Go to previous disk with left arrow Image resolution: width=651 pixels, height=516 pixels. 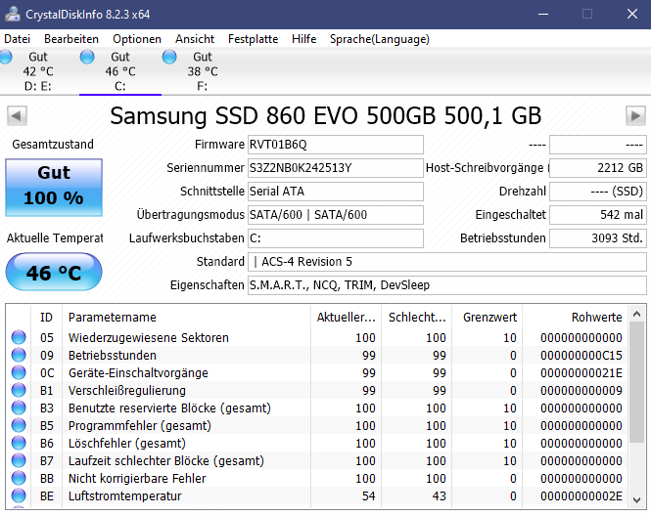click(17, 116)
